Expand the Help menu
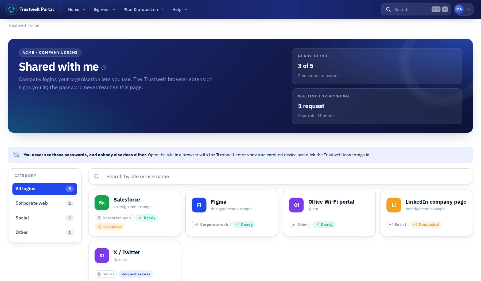 click(180, 10)
